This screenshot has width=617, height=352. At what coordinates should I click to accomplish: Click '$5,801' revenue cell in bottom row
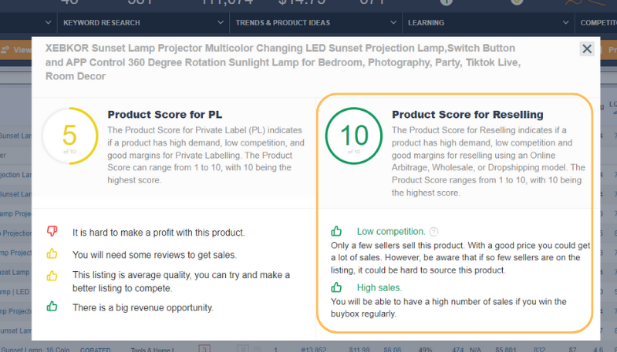[x=505, y=349]
